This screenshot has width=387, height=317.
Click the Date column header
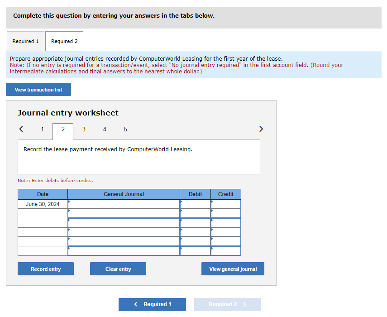pos(43,194)
